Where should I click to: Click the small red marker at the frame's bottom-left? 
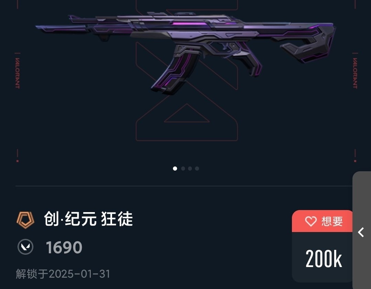tap(18, 161)
